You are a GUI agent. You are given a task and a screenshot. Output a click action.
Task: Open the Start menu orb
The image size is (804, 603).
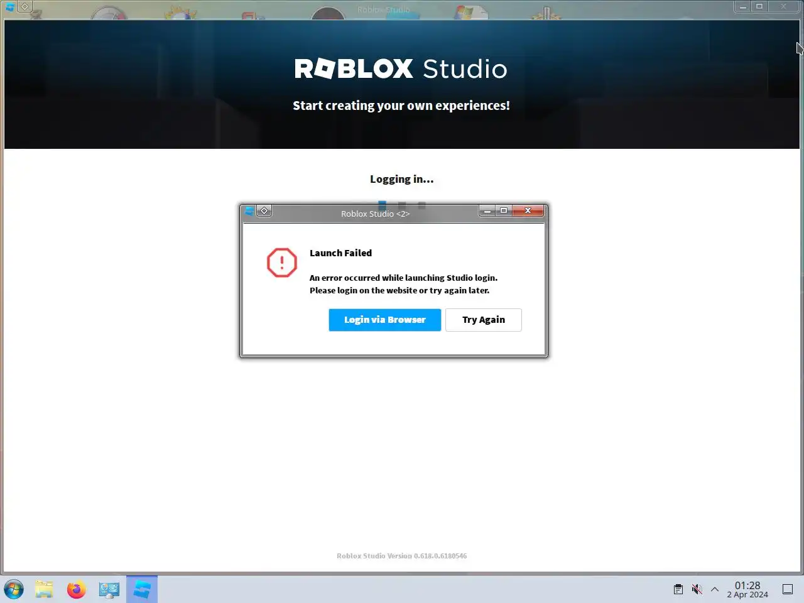pos(14,589)
